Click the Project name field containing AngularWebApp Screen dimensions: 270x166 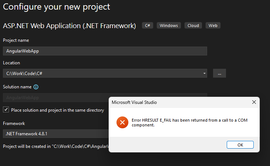tap(105, 51)
